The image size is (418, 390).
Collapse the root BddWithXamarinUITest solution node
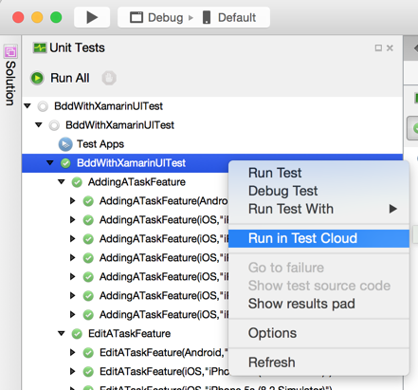27,106
